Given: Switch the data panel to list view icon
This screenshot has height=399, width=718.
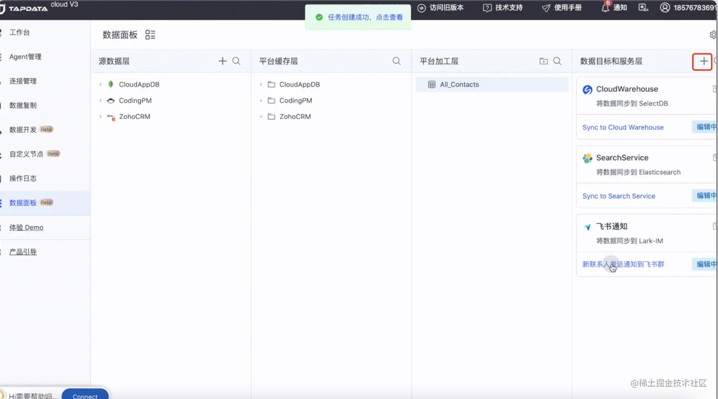Looking at the screenshot, I should pos(150,35).
